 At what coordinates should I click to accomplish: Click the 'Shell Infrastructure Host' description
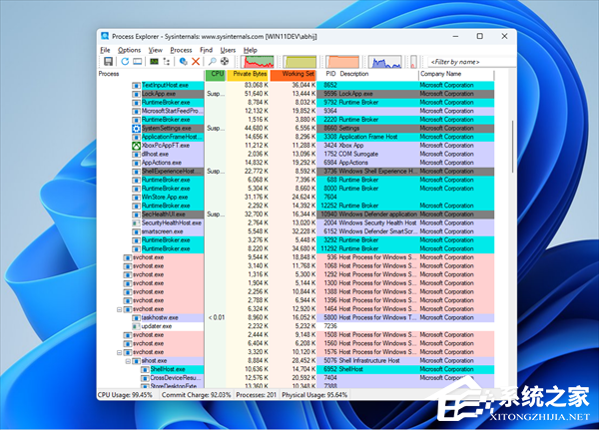369,361
